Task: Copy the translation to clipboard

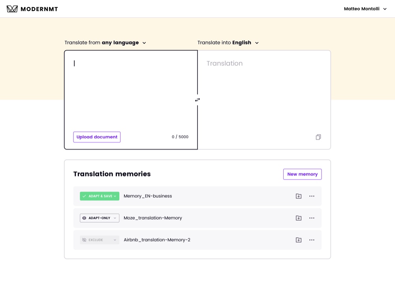Action: pyautogui.click(x=318, y=137)
